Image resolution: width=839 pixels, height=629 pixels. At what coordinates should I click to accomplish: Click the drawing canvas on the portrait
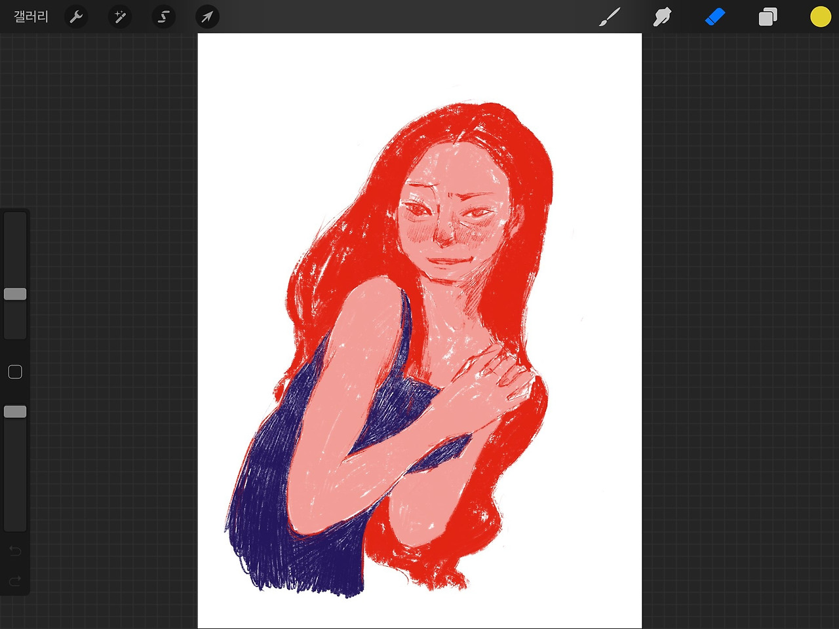(419, 331)
